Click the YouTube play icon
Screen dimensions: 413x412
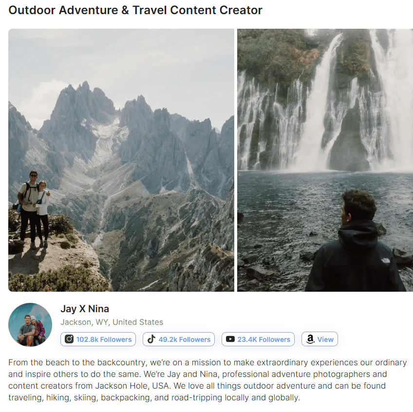click(x=230, y=339)
